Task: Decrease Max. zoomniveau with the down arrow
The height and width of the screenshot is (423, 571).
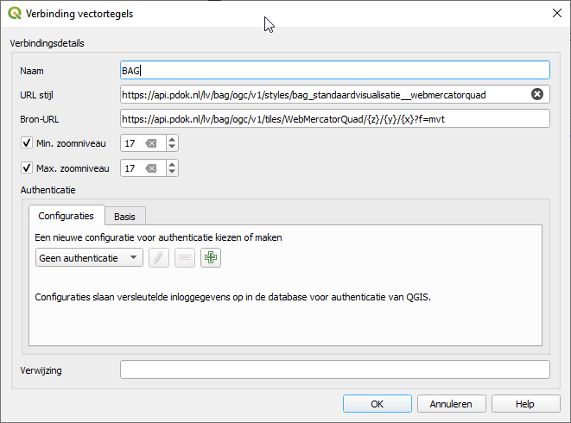Action: click(x=172, y=172)
